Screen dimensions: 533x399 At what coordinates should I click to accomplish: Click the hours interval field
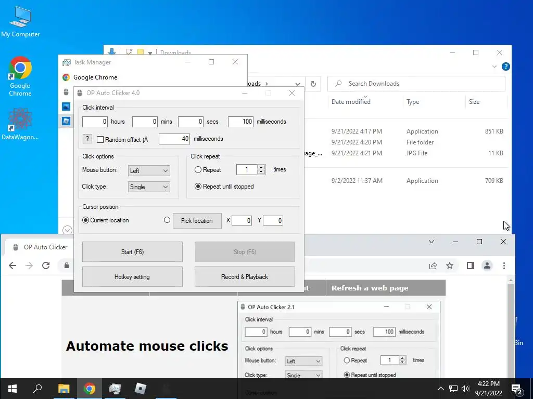coord(95,122)
